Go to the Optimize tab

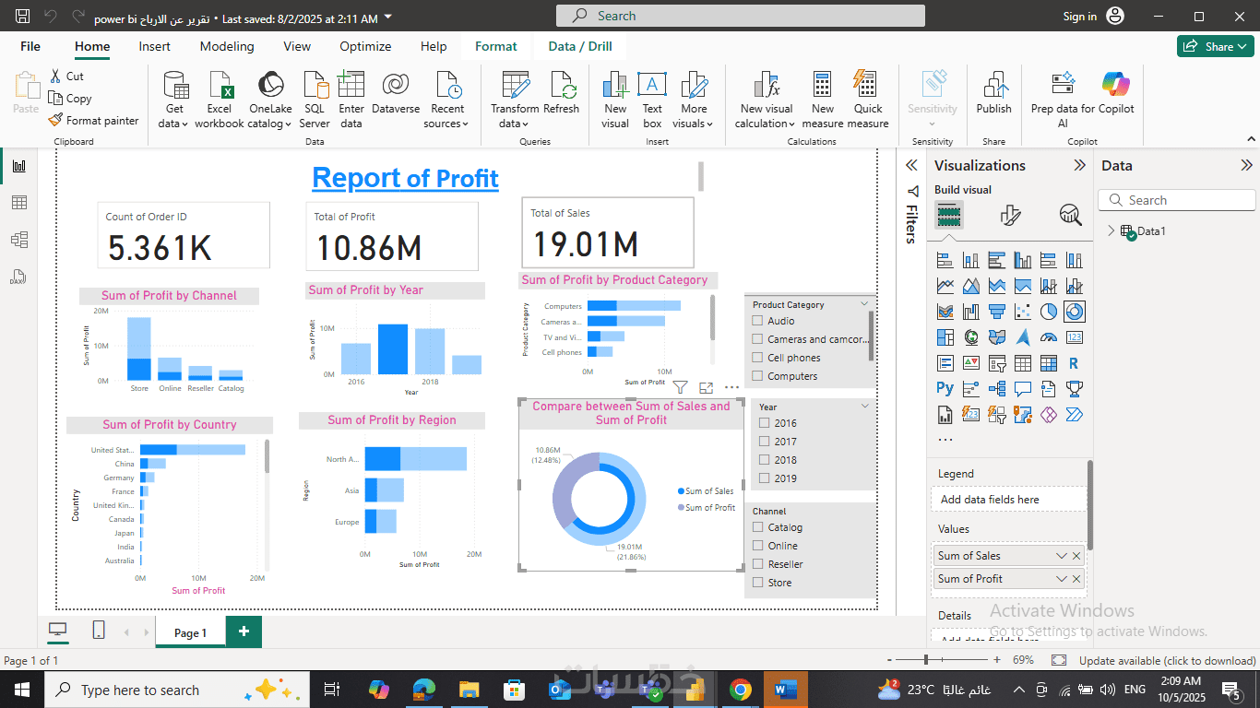(x=365, y=46)
